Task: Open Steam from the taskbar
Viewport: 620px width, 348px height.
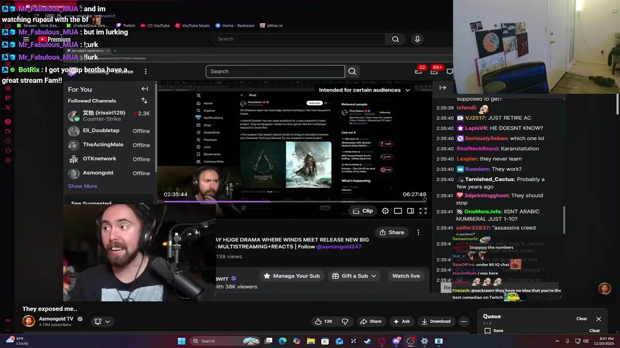Action: tap(368, 341)
